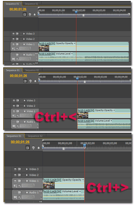Click the Set unnumbered marker icon in bottom timeline
The width and height of the screenshot is (135, 205).
39,148
